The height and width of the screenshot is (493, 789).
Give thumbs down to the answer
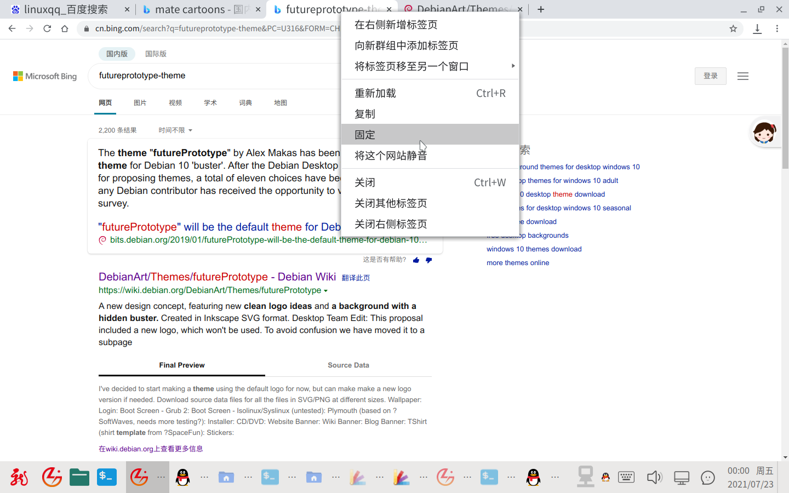click(x=428, y=260)
